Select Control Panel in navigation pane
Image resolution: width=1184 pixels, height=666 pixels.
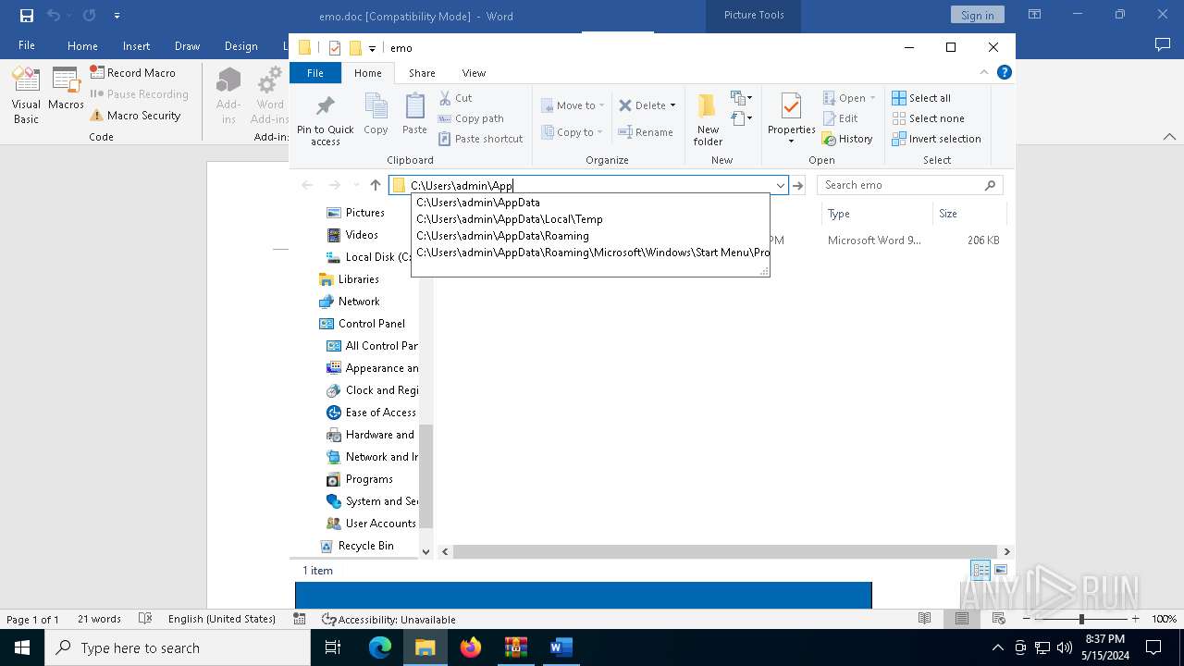(x=371, y=324)
